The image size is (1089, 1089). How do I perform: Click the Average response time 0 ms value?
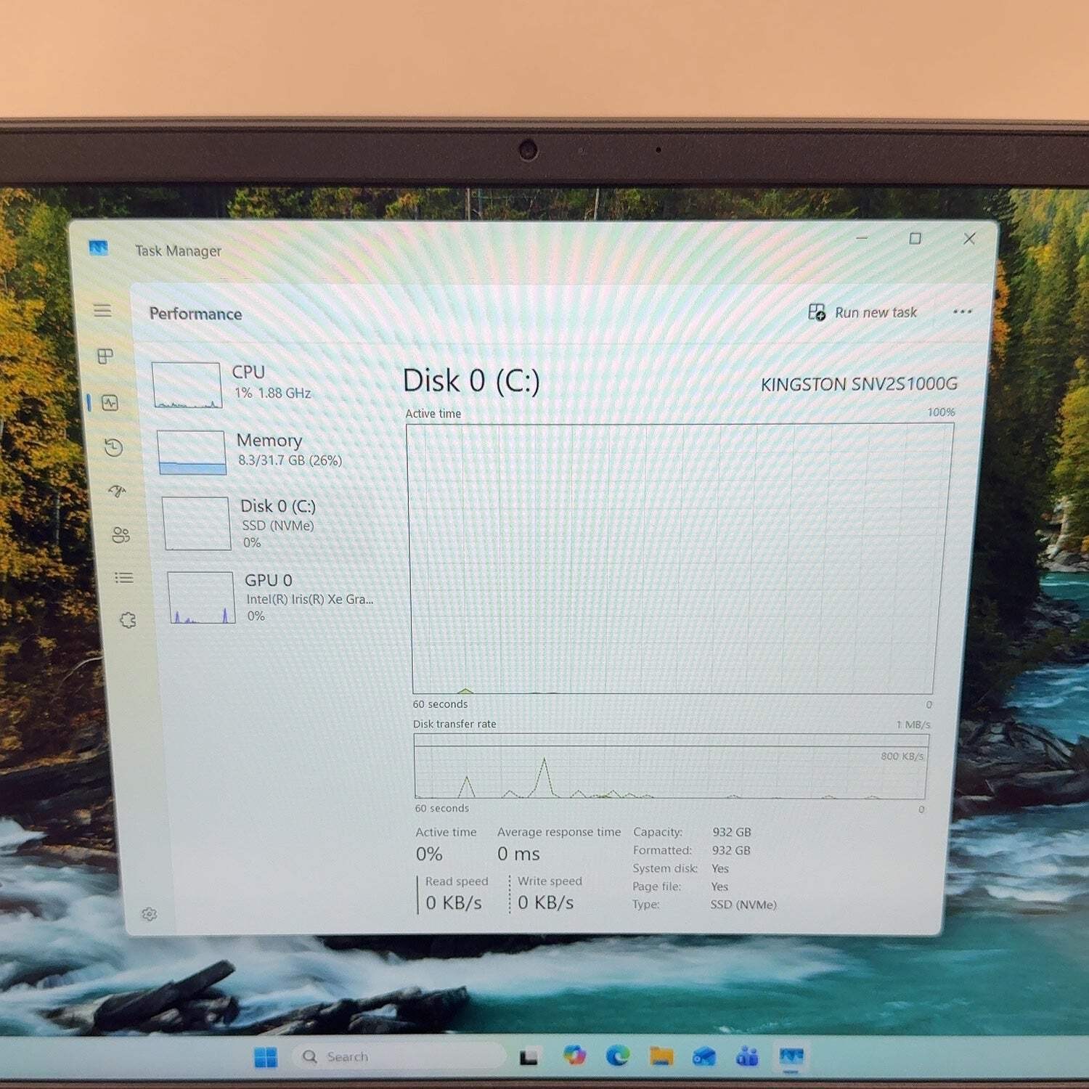pyautogui.click(x=518, y=854)
